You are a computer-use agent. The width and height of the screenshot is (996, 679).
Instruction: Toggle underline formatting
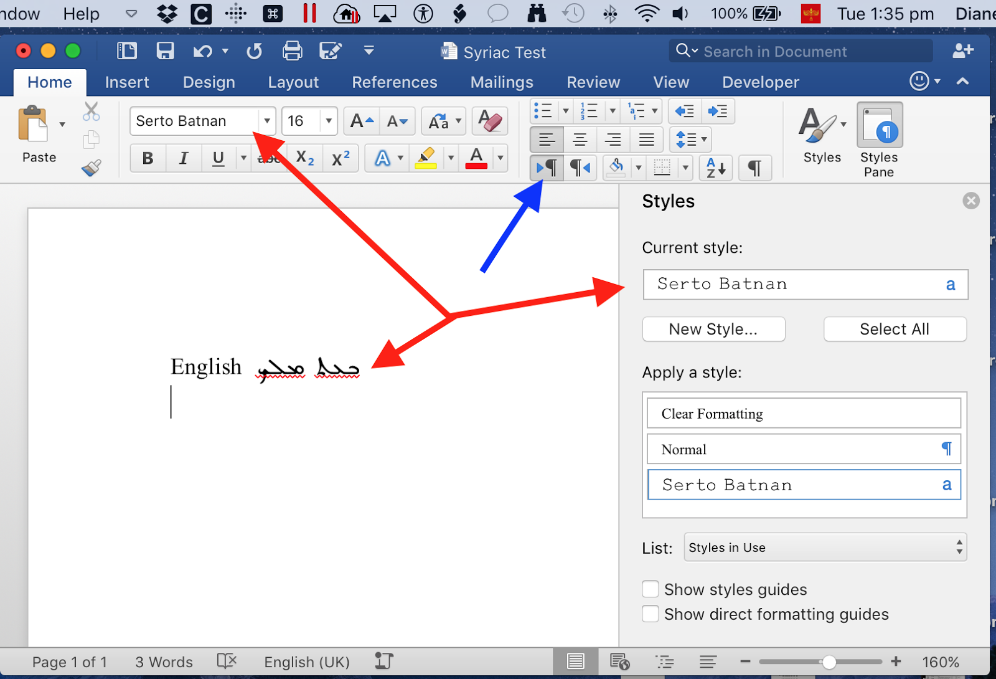point(218,158)
